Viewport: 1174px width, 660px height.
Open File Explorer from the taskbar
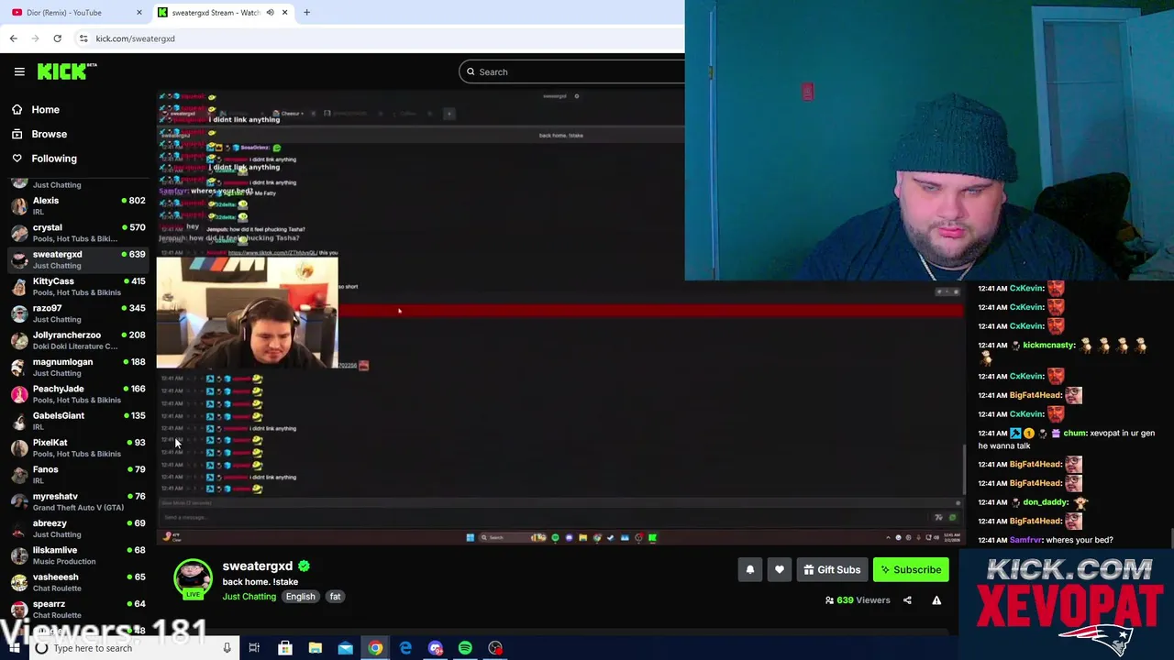315,648
